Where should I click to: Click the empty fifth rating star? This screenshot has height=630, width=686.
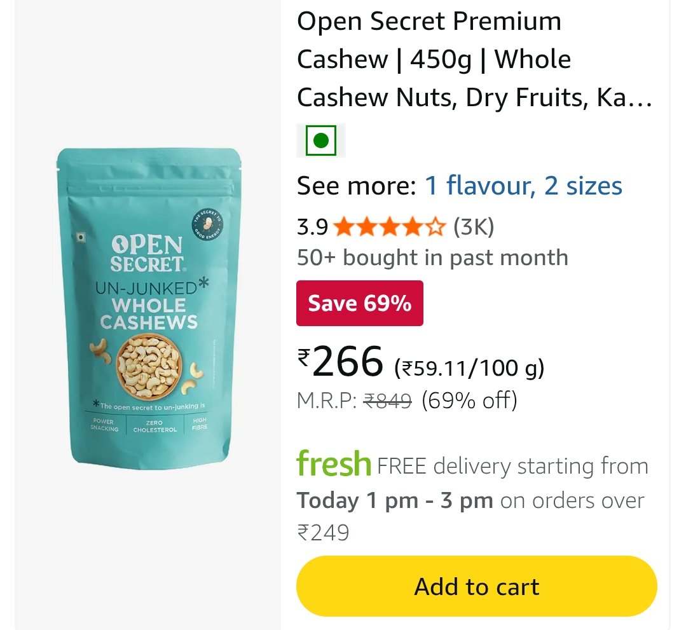(x=436, y=227)
